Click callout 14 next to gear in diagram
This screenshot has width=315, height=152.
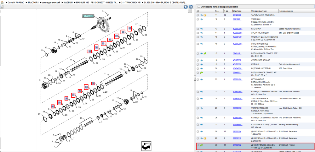click(118, 98)
